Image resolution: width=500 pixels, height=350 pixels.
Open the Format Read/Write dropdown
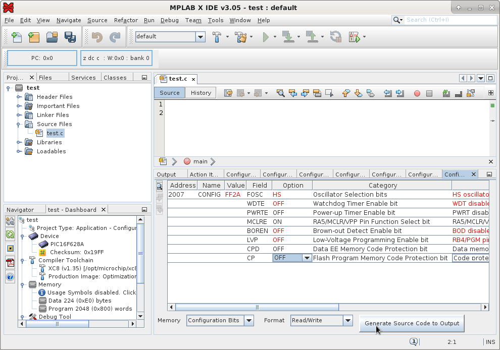click(347, 320)
